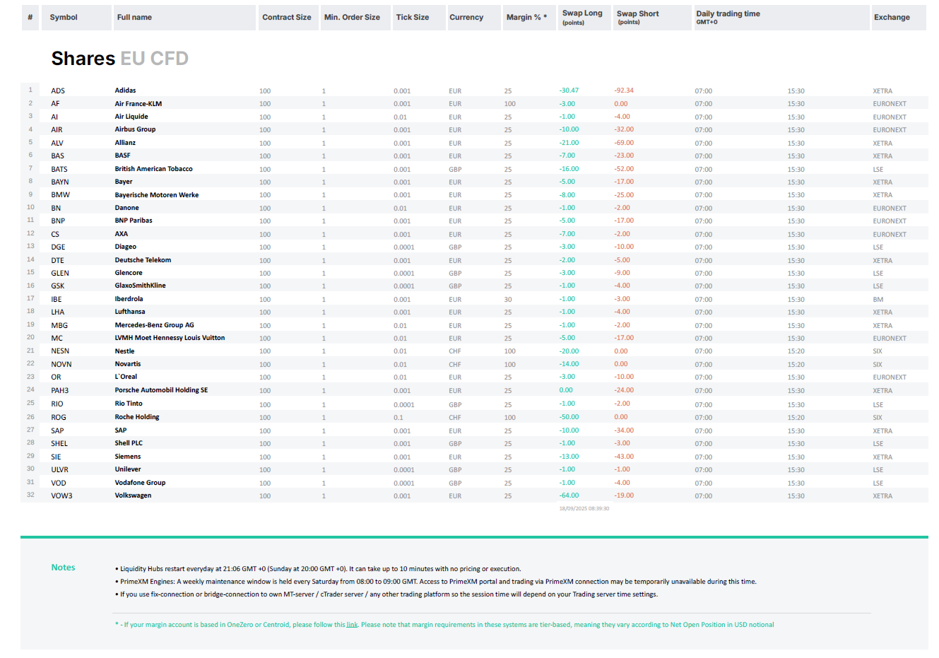Select the Iberdrola margin value 30
Viewport: 939px width, 658px height.
tap(508, 300)
